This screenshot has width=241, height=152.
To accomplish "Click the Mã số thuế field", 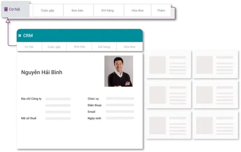I will click(x=58, y=118).
